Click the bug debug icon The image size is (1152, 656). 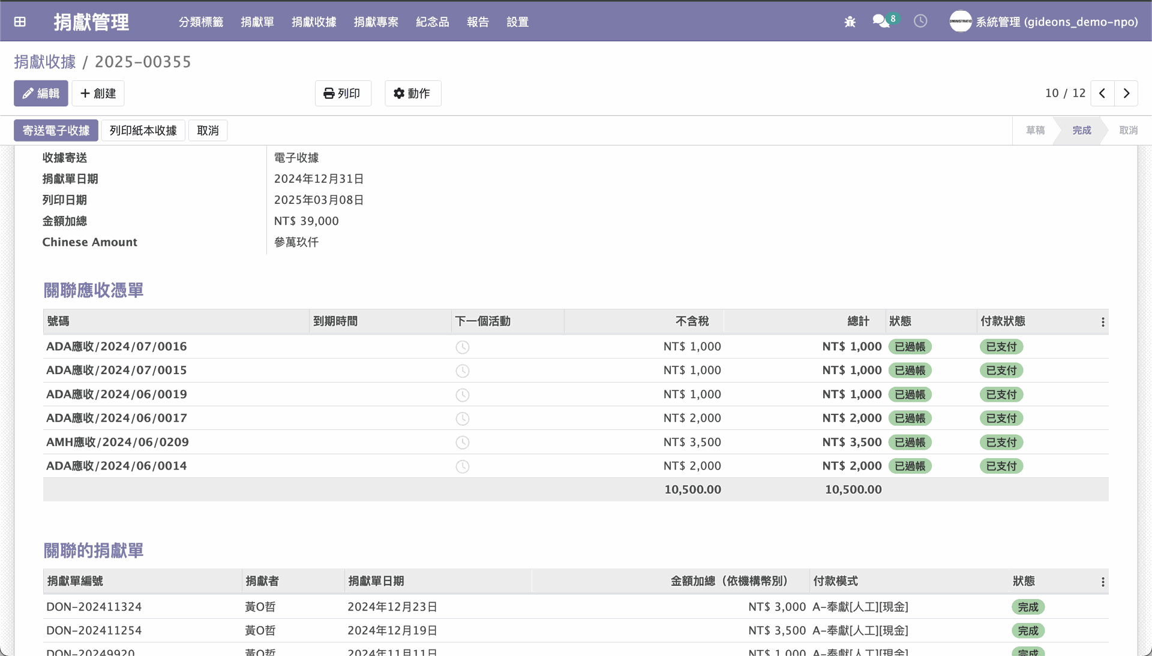(x=850, y=22)
